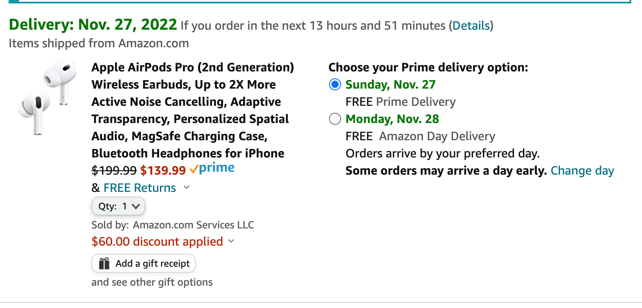Click the crossed-out $199.99 list price
642x308 pixels.
point(114,171)
